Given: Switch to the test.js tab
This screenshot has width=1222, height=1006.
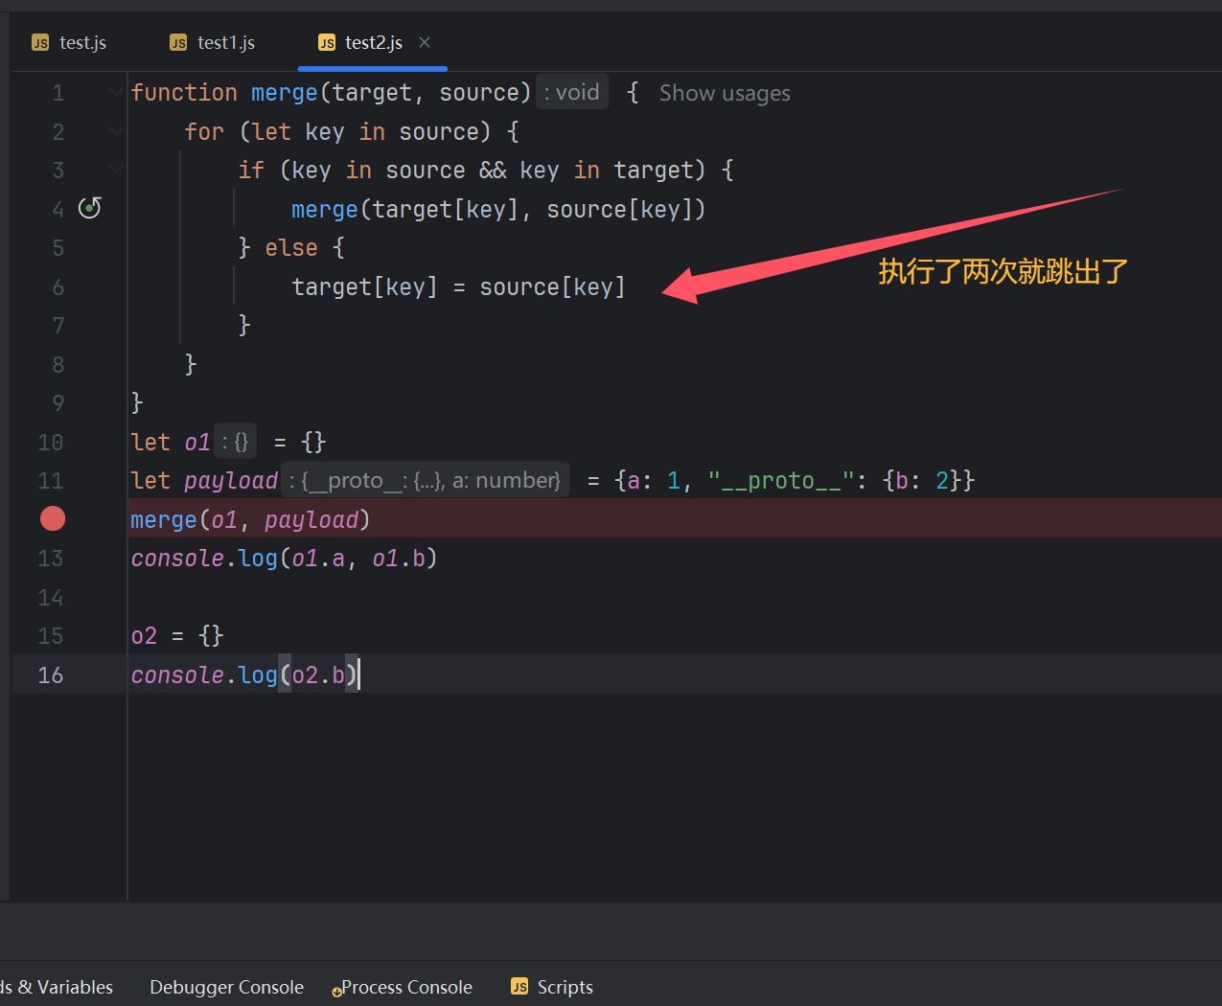Looking at the screenshot, I should tap(82, 43).
